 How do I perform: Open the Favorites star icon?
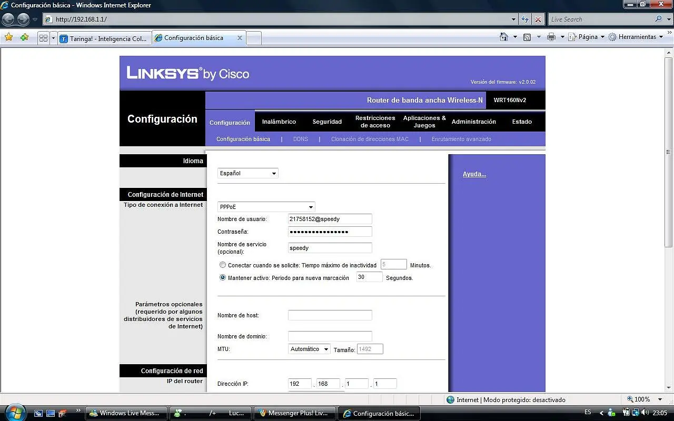[8, 37]
